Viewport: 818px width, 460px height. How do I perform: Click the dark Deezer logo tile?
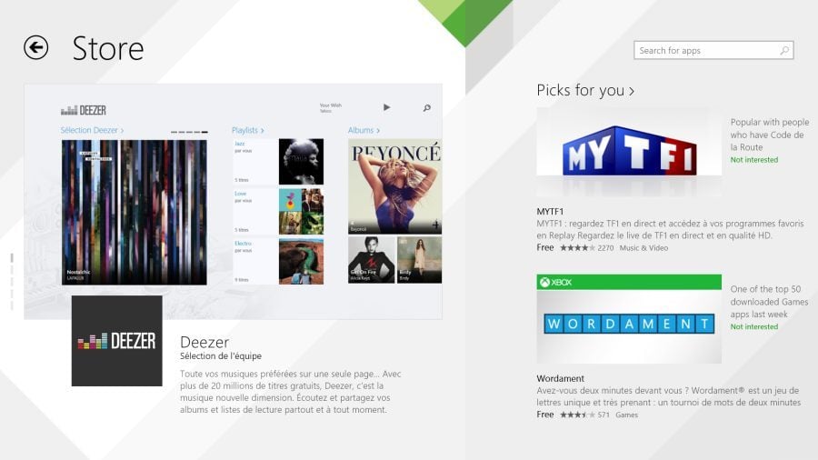point(117,341)
